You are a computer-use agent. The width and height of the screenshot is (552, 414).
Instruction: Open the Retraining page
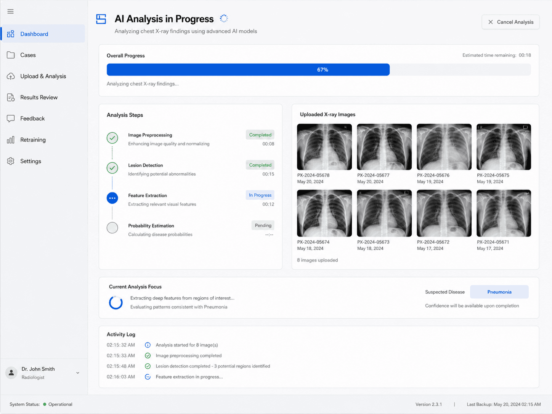coord(43,140)
